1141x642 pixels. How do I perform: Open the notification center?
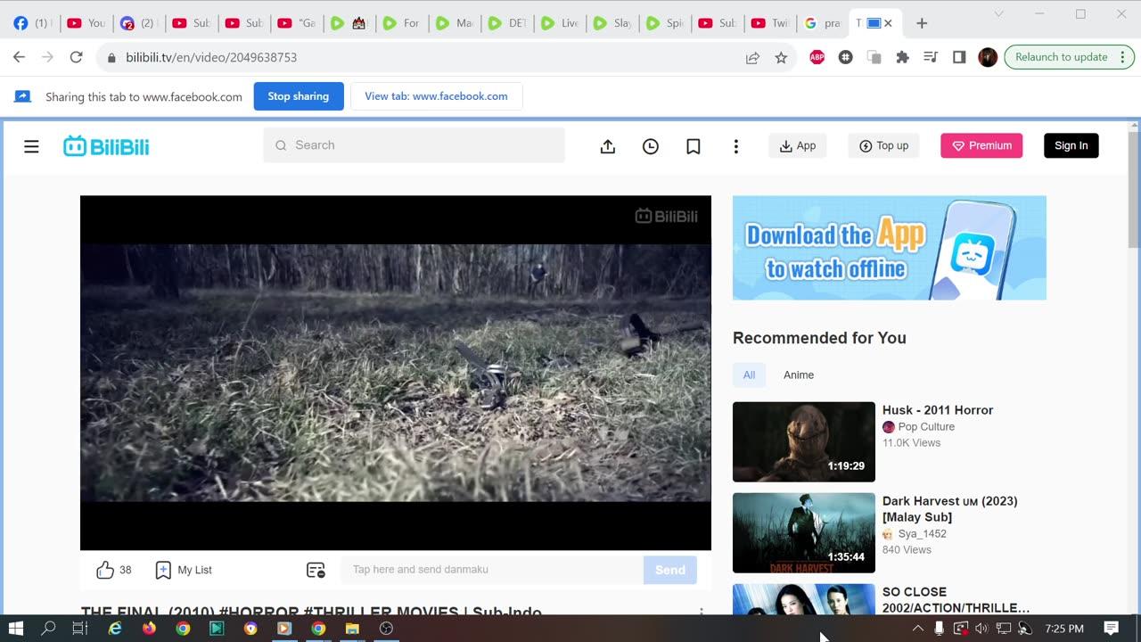tap(1111, 629)
